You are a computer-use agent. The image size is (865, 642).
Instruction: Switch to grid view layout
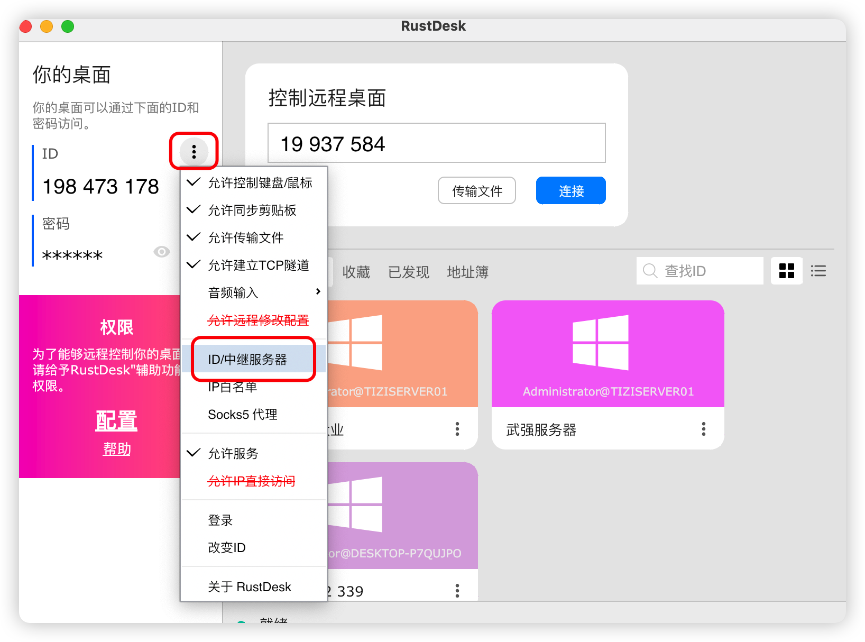pyautogui.click(x=786, y=271)
